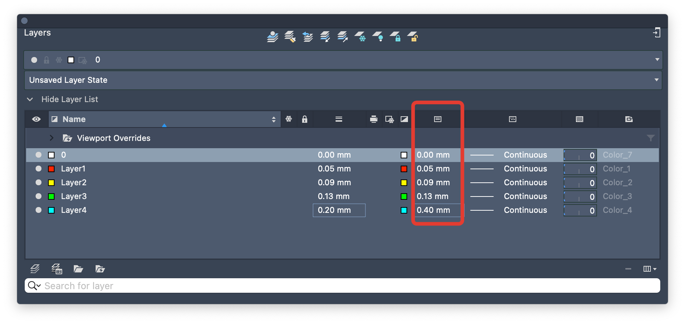Sort layers by the Name column

tap(165, 119)
